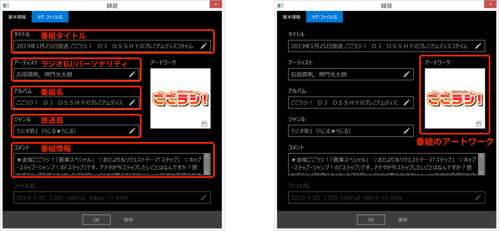Screen dimensions: 499x231
Task: Click タイトル label in right window
Action: [296, 34]
